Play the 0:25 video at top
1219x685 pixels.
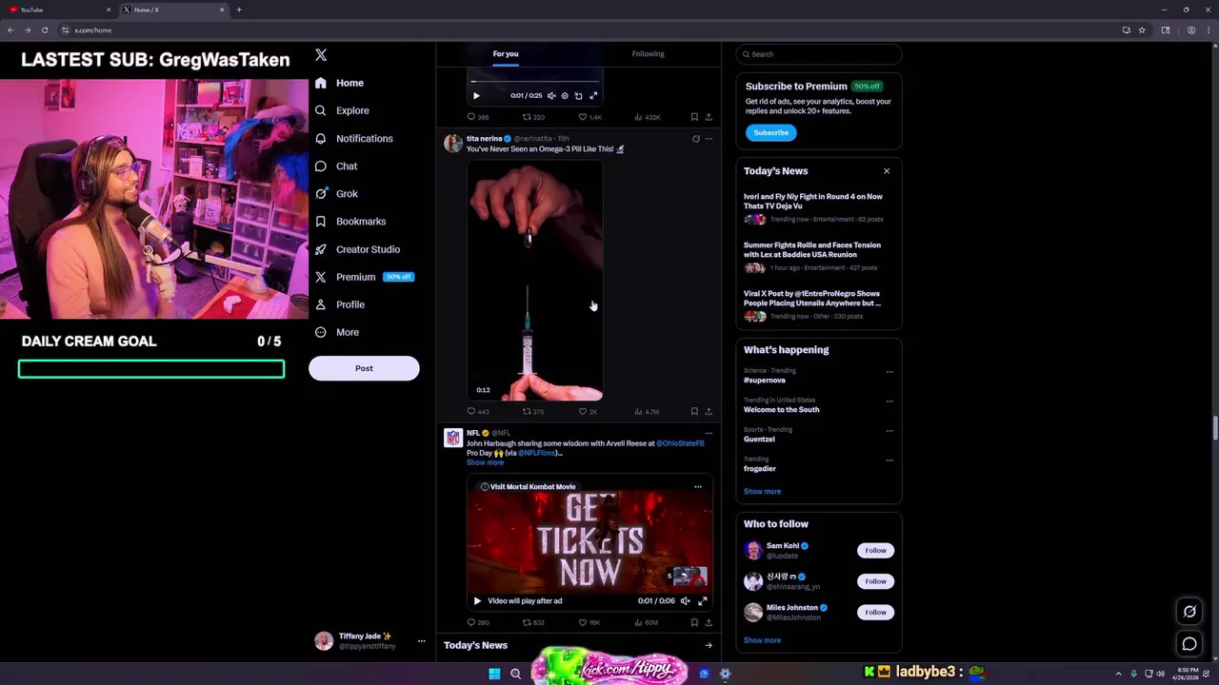coord(476,95)
